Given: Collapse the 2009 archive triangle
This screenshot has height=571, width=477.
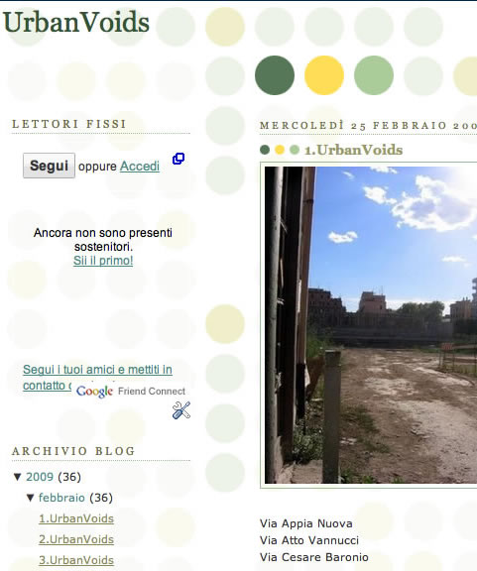Looking at the screenshot, I should 17,477.
